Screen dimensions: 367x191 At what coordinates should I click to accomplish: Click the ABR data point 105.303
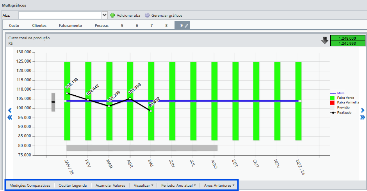pos(130,98)
